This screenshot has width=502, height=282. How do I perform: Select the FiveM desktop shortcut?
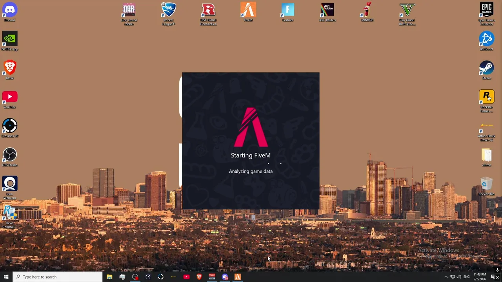[248, 12]
